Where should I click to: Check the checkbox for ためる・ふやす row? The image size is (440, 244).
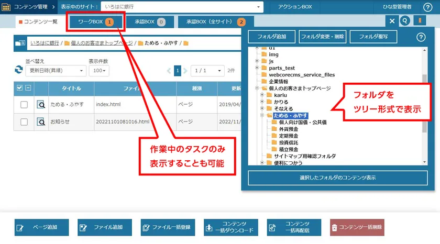point(24,105)
